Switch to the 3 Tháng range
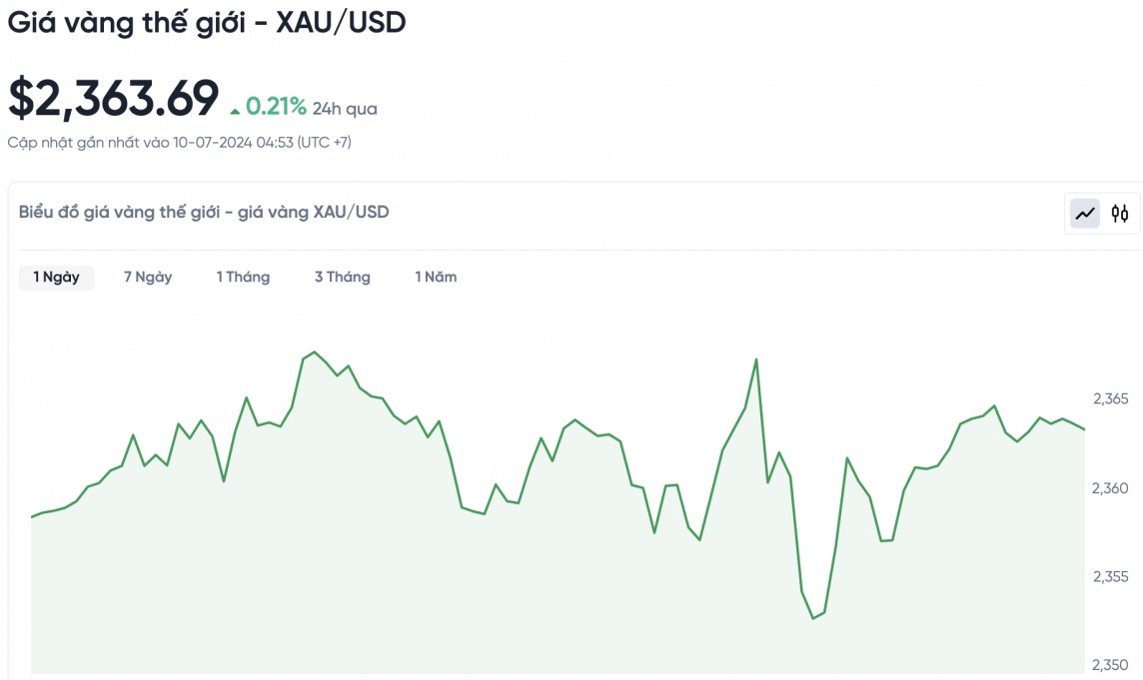Viewport: 1143px width, 680px height. pos(343,277)
